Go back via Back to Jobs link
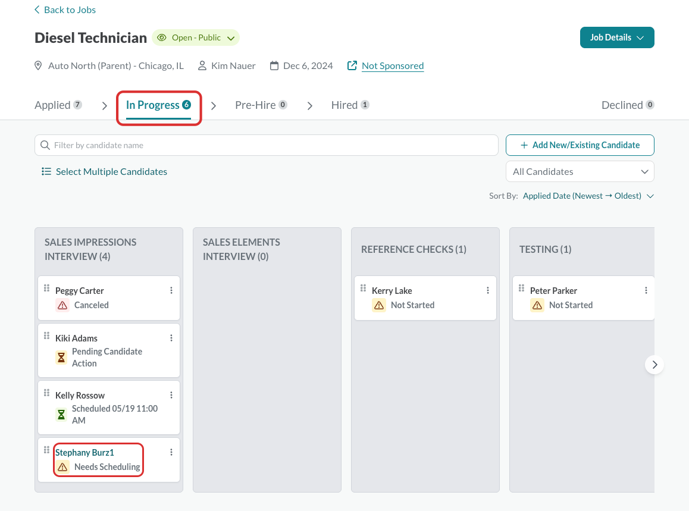The width and height of the screenshot is (689, 511). click(65, 10)
